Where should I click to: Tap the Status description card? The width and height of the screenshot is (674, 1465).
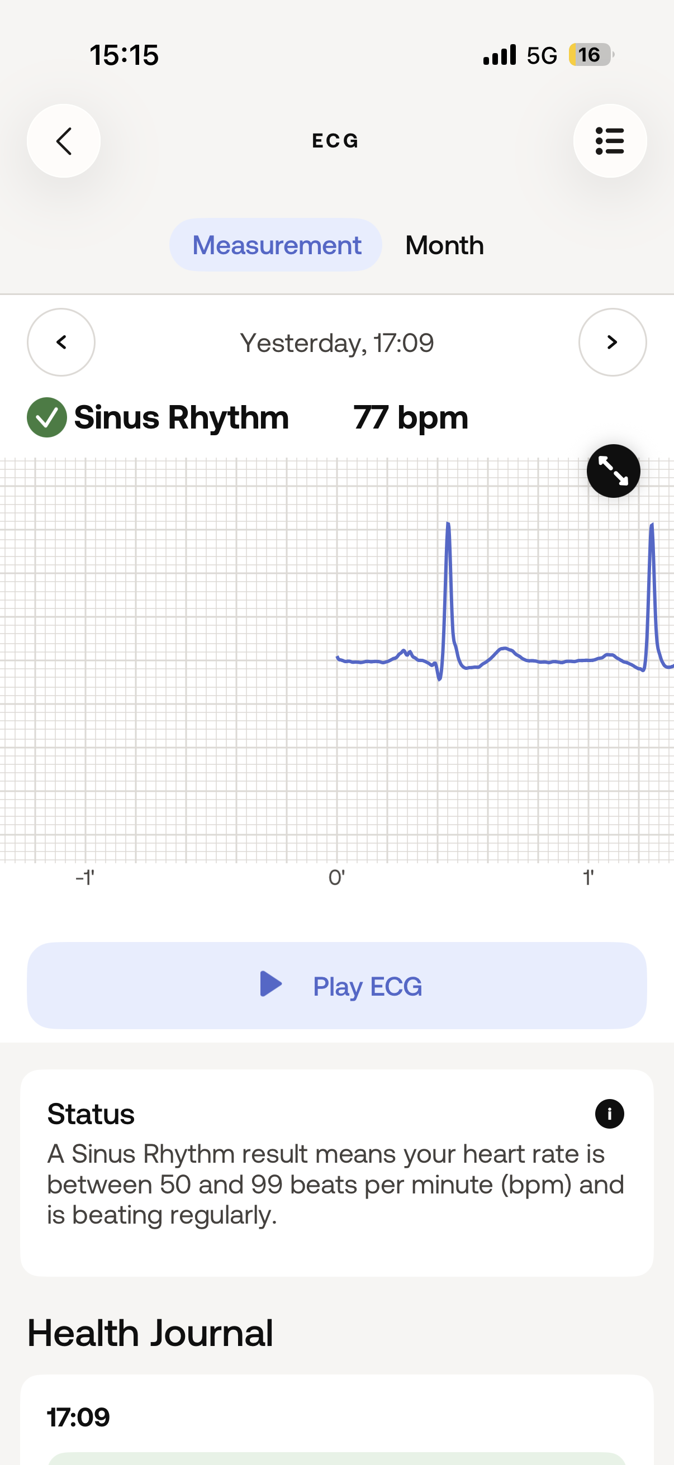pyautogui.click(x=336, y=1173)
